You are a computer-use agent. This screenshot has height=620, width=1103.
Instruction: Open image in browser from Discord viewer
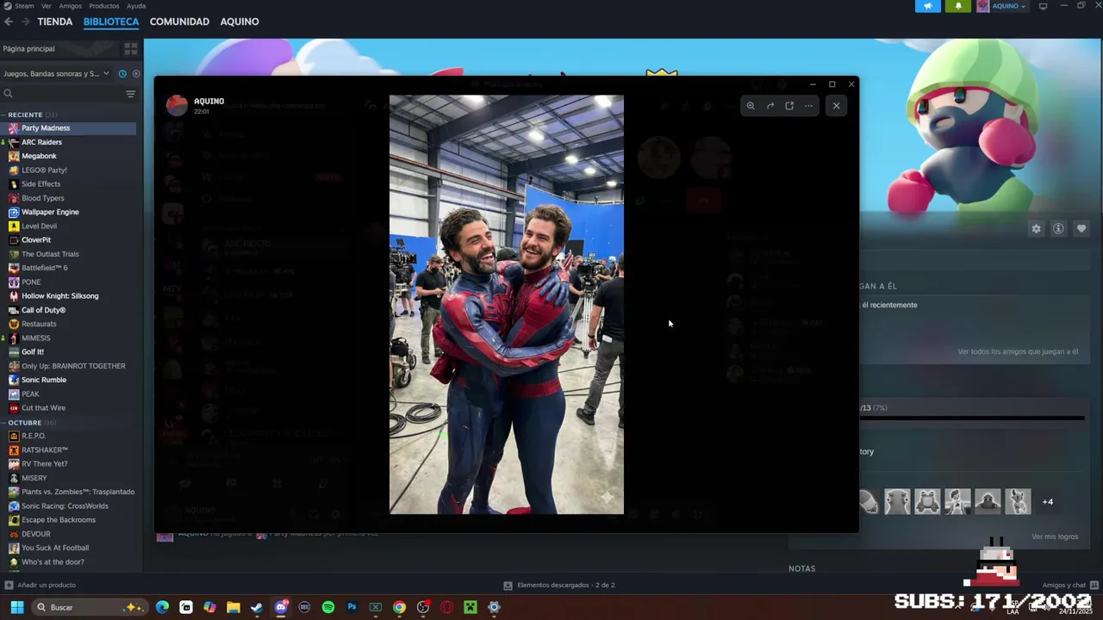[789, 106]
